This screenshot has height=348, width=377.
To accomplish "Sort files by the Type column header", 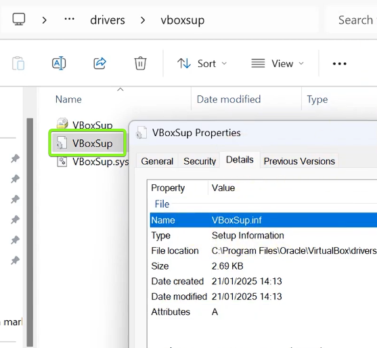I will coord(317,100).
